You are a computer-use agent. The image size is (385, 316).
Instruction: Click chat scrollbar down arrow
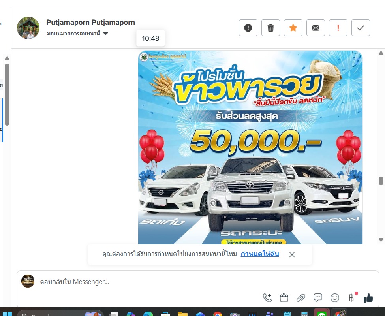pos(381,240)
